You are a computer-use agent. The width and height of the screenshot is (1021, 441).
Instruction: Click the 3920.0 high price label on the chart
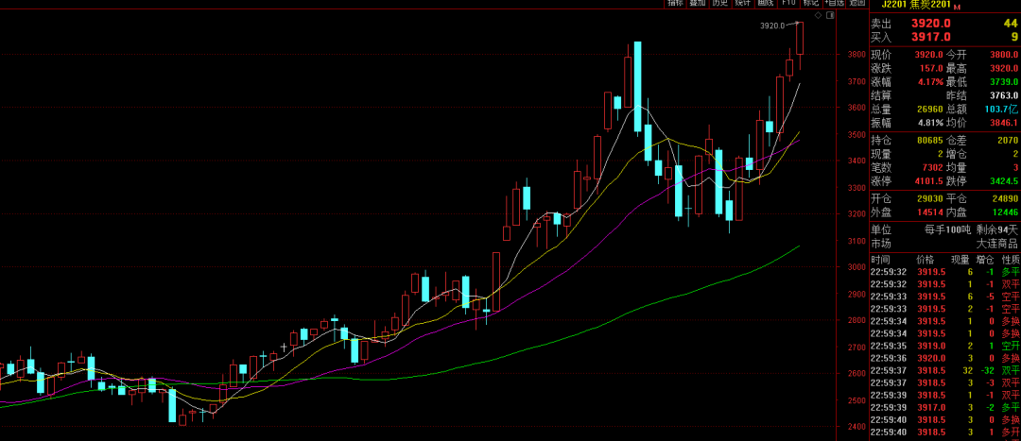(772, 25)
